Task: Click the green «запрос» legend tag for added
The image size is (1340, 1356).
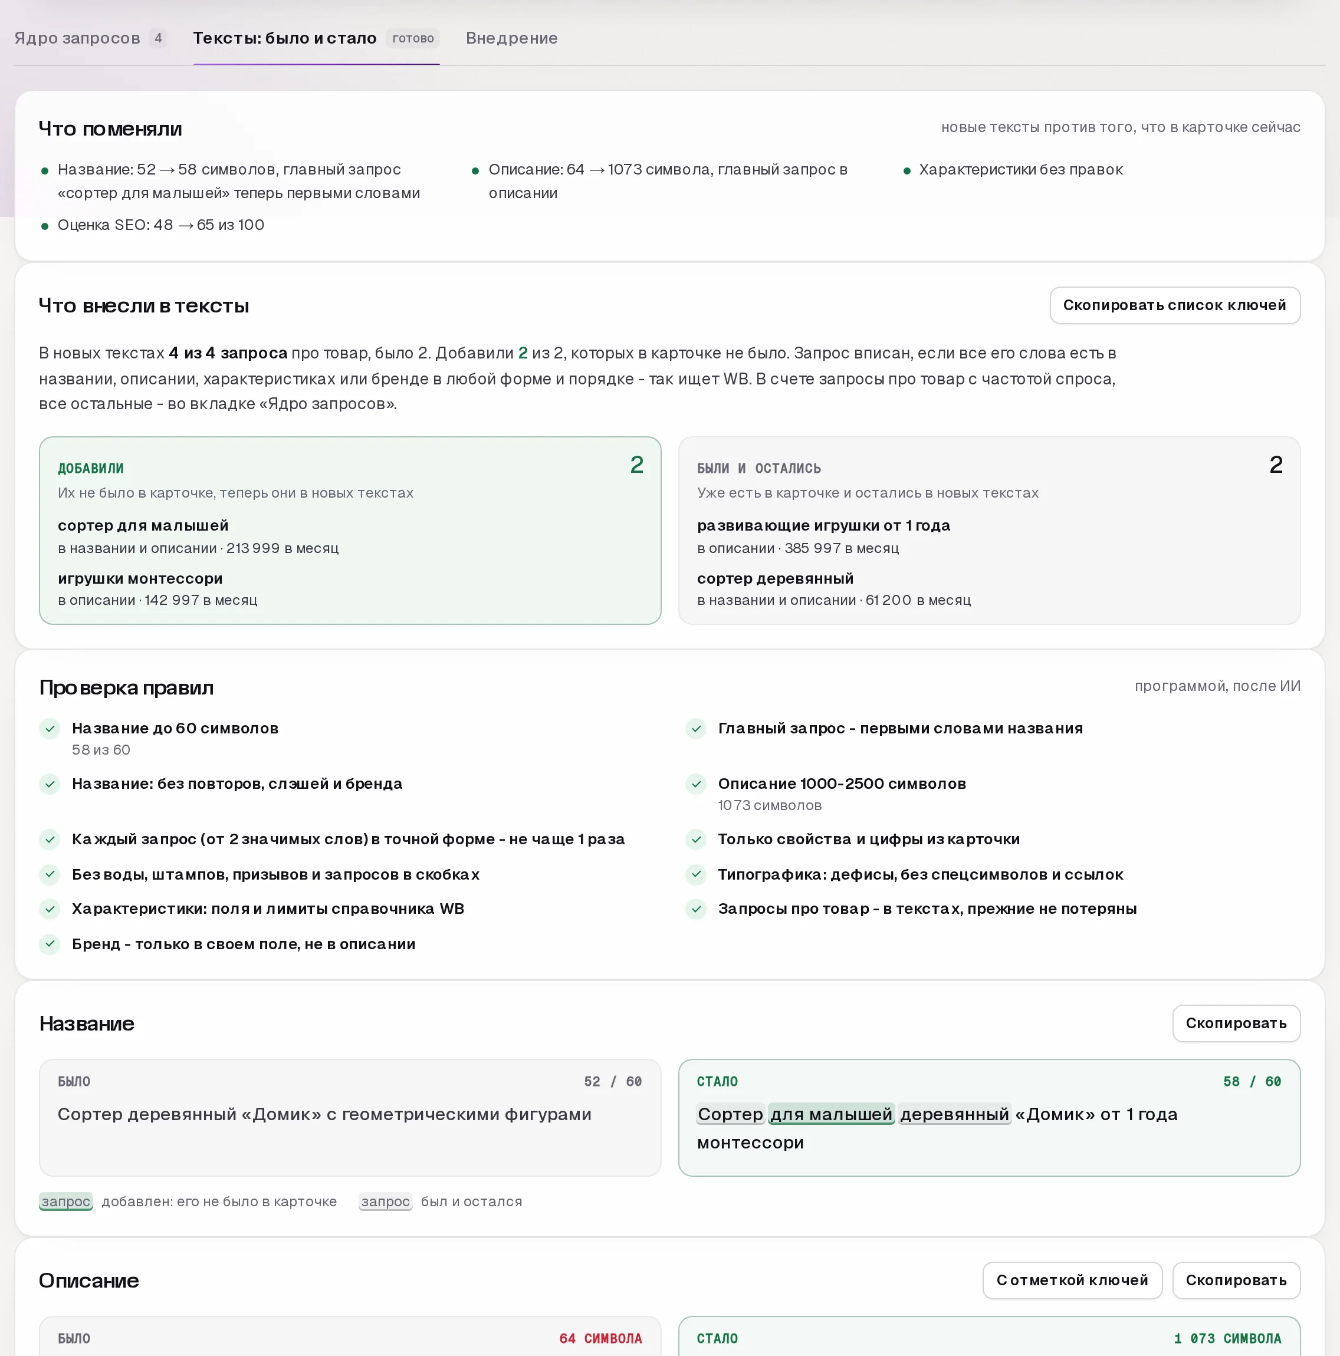Action: 66,1202
